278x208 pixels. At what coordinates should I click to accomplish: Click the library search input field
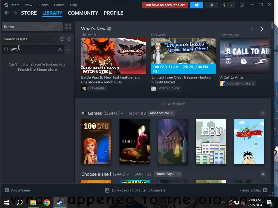[33, 49]
